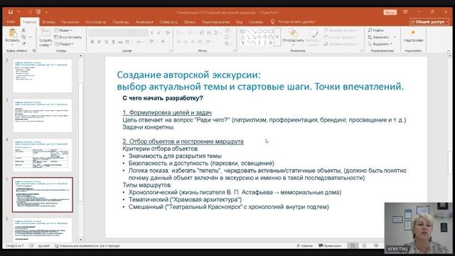Image resolution: width=455 pixels, height=256 pixels.
Task: Click Reset (Восстановить) slide button
Action: pyautogui.click(x=68, y=37)
